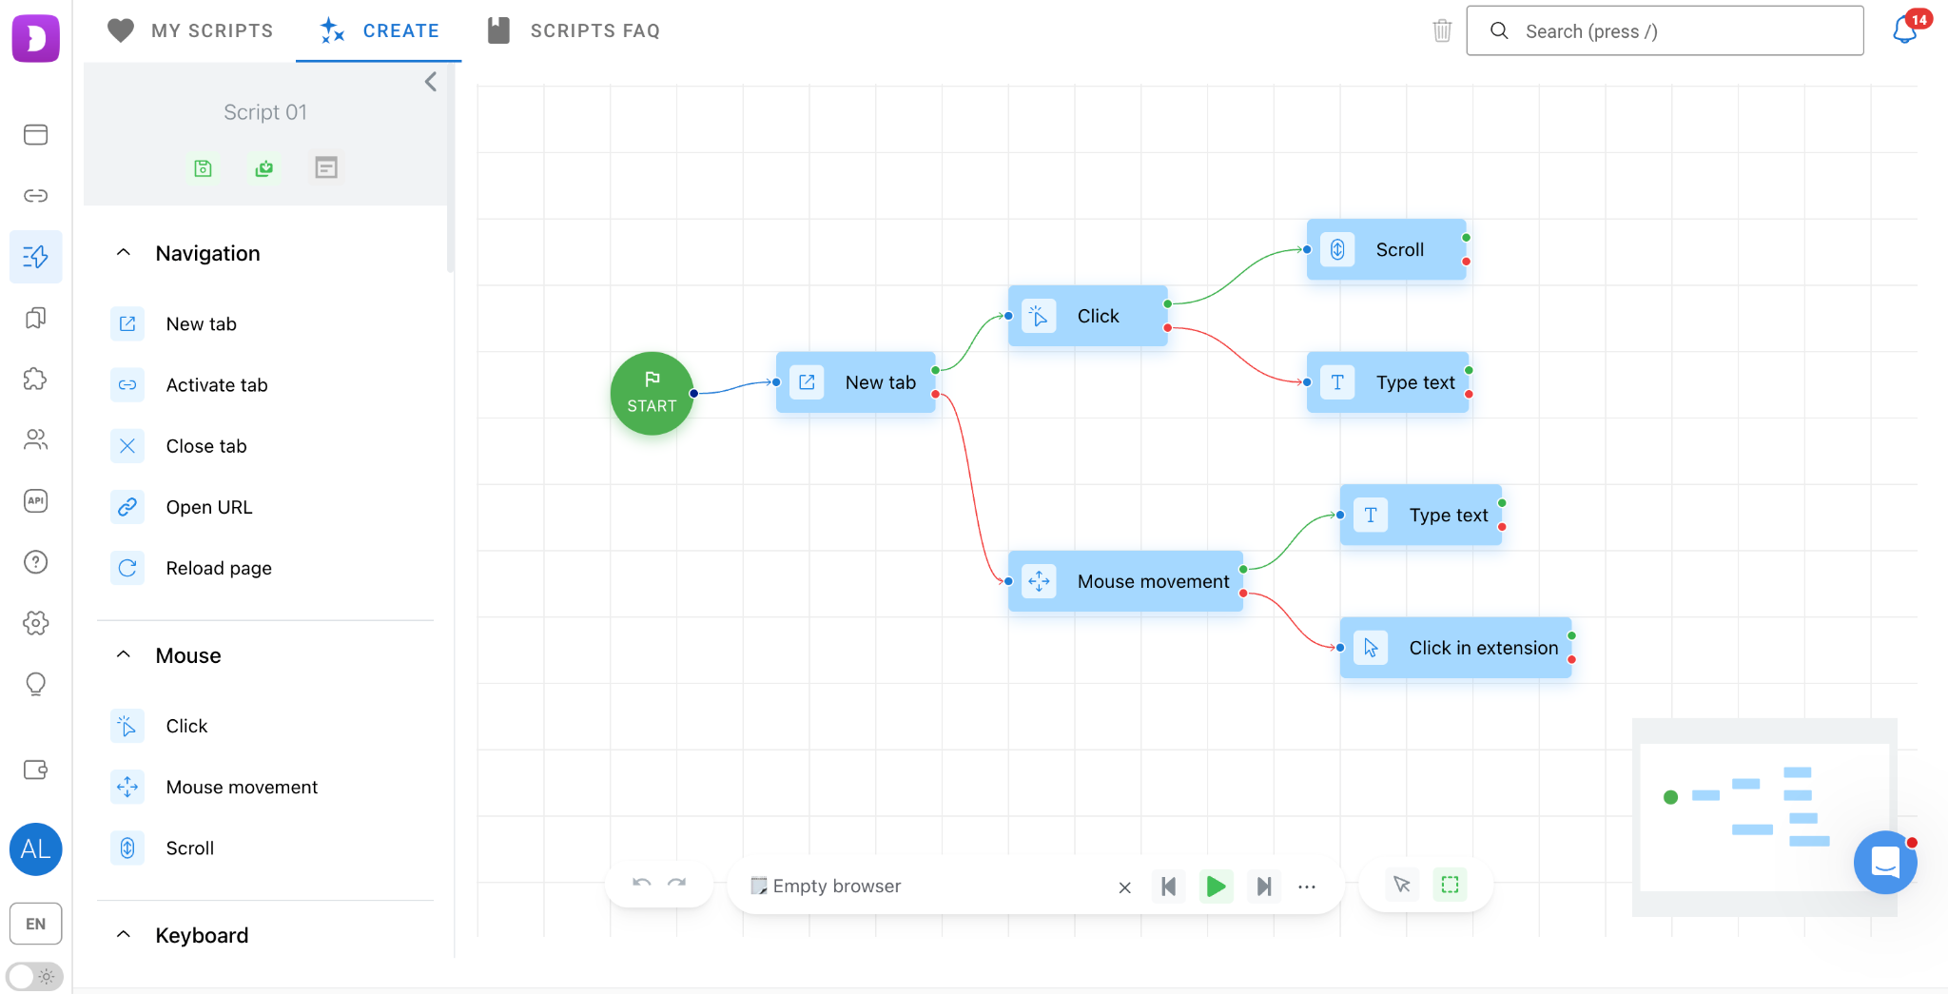Click the step back playback button
Screen dimensions: 1948x994
1169,887
